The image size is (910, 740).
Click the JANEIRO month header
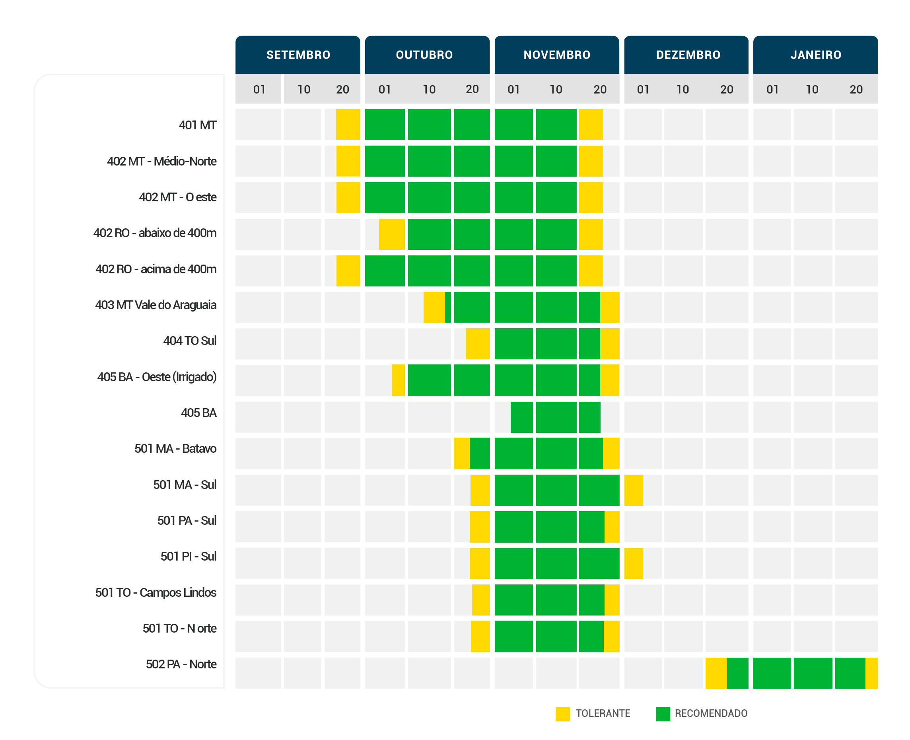[x=815, y=55]
